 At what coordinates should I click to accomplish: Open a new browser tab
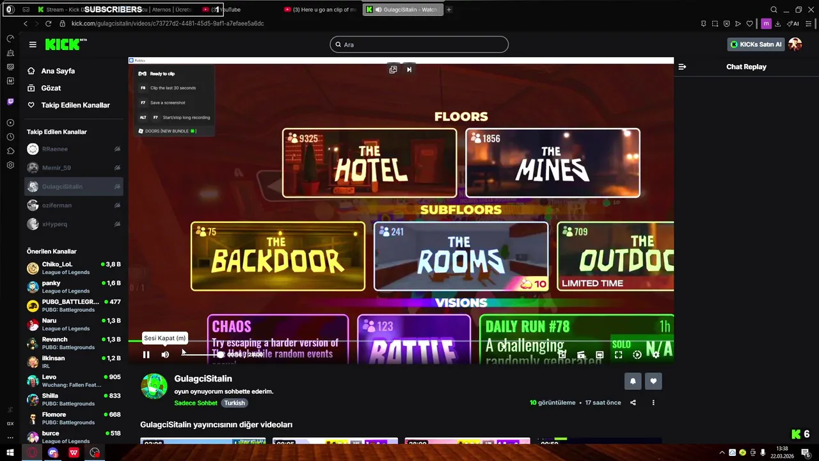tap(449, 10)
